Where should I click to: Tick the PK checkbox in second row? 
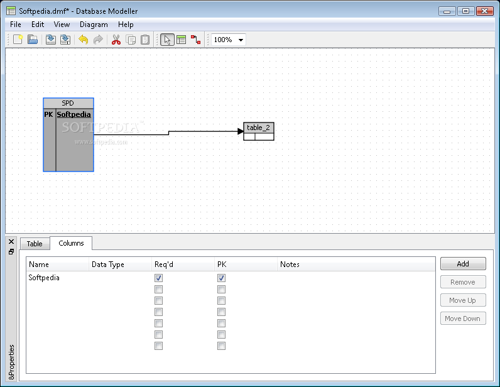[x=221, y=290]
